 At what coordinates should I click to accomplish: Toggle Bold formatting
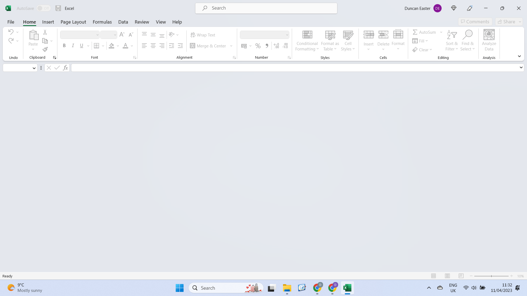64,46
